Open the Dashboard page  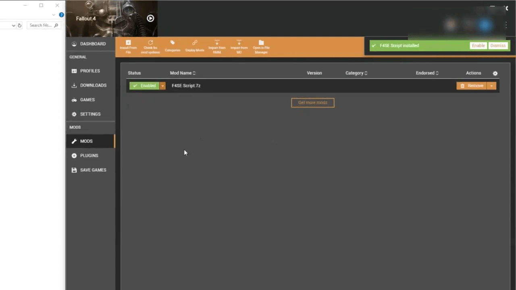coord(91,44)
